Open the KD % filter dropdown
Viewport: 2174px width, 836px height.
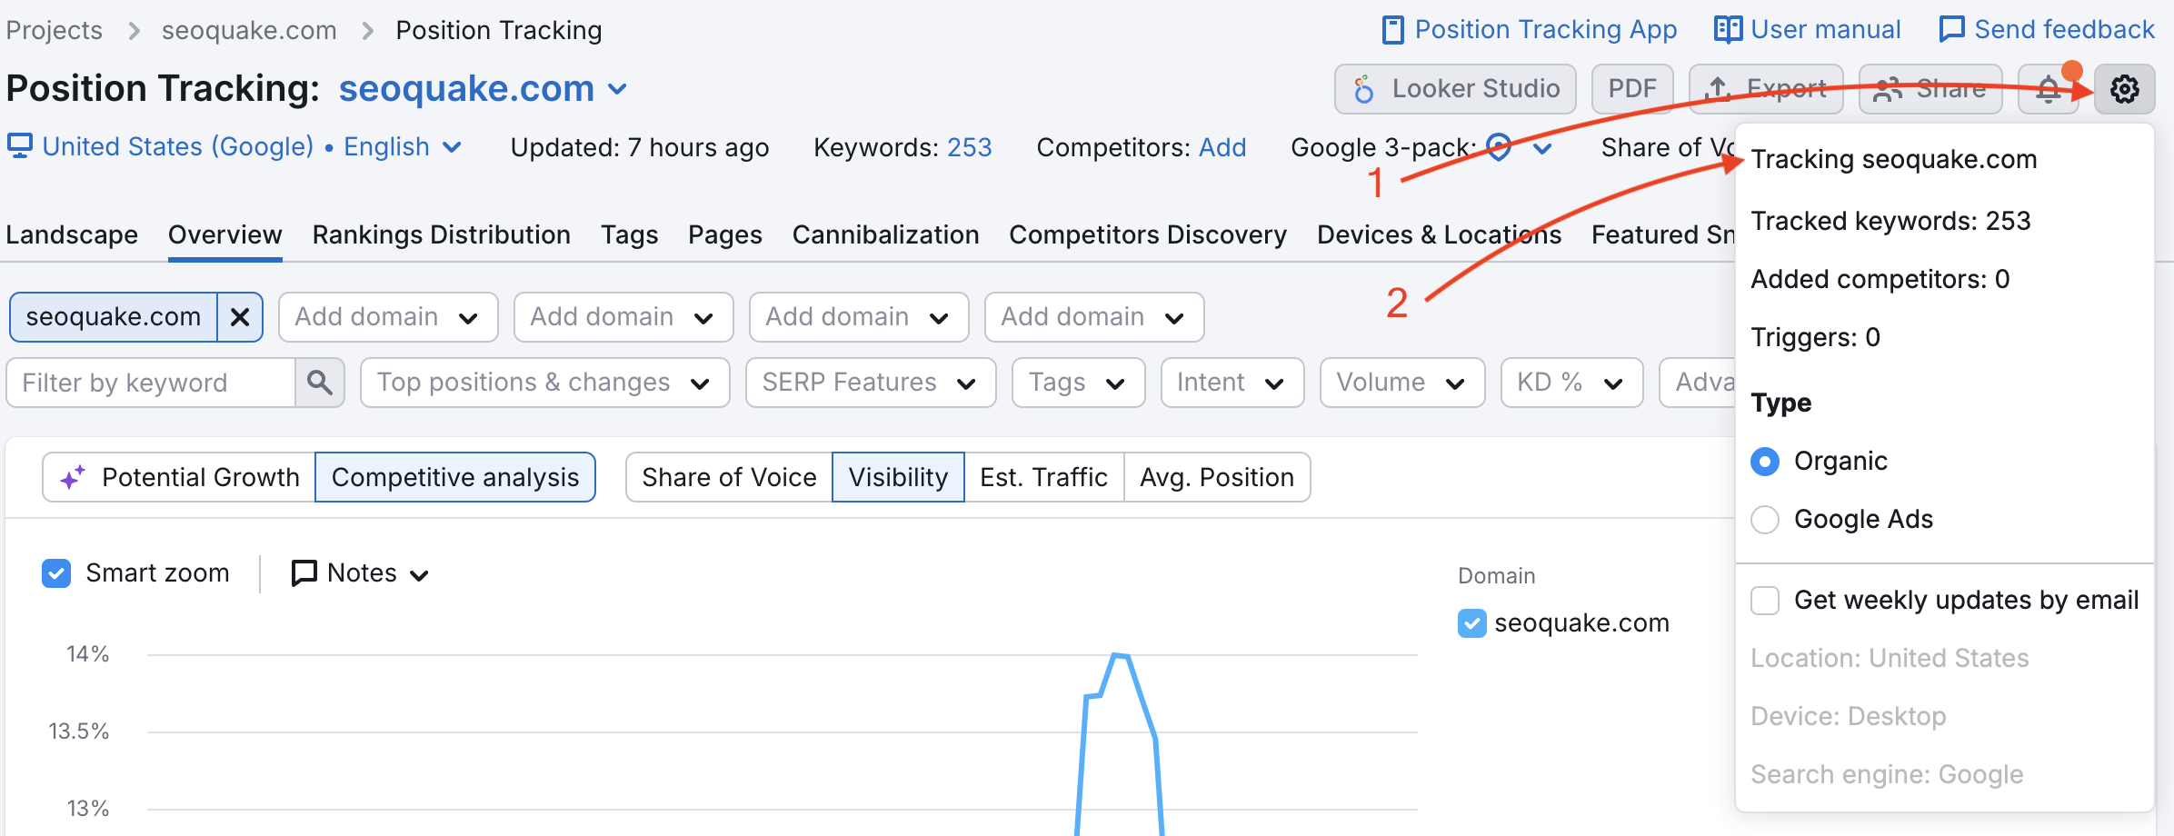click(1571, 383)
